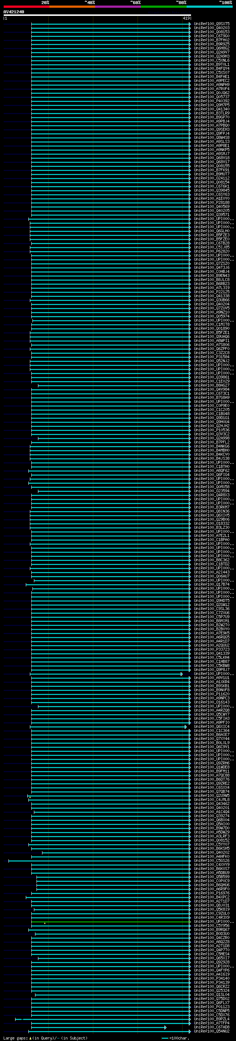The height and width of the screenshot is (1041, 236).
Task: Select the UniRef100_Q5CWY7 label
Action: (x=212, y=714)
